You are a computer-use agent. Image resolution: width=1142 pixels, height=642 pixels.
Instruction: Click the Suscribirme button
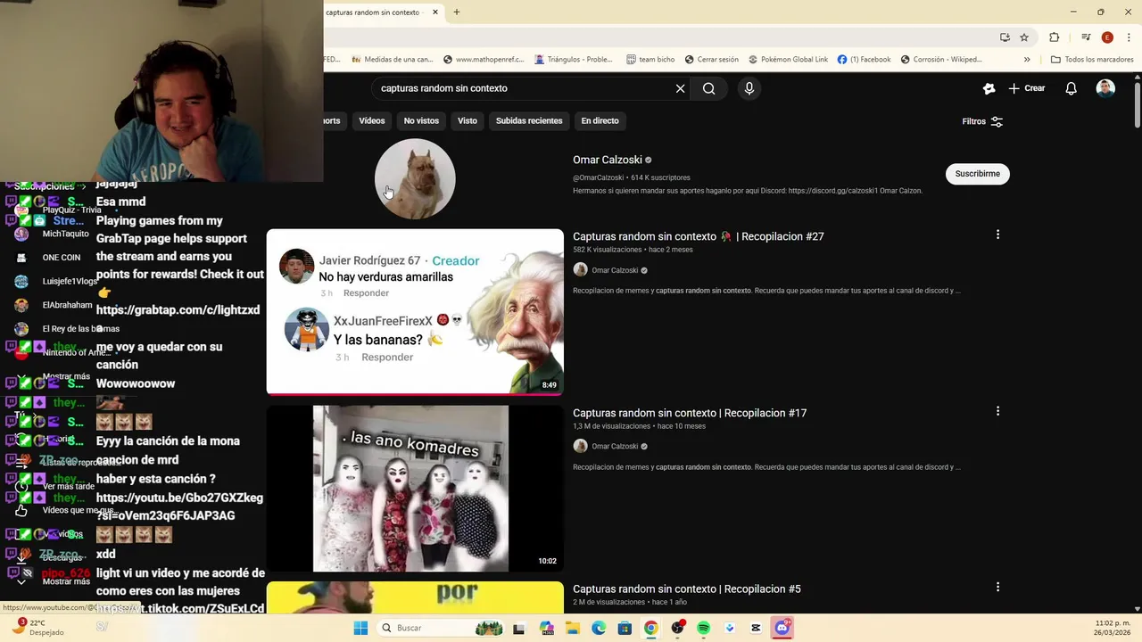click(x=978, y=174)
